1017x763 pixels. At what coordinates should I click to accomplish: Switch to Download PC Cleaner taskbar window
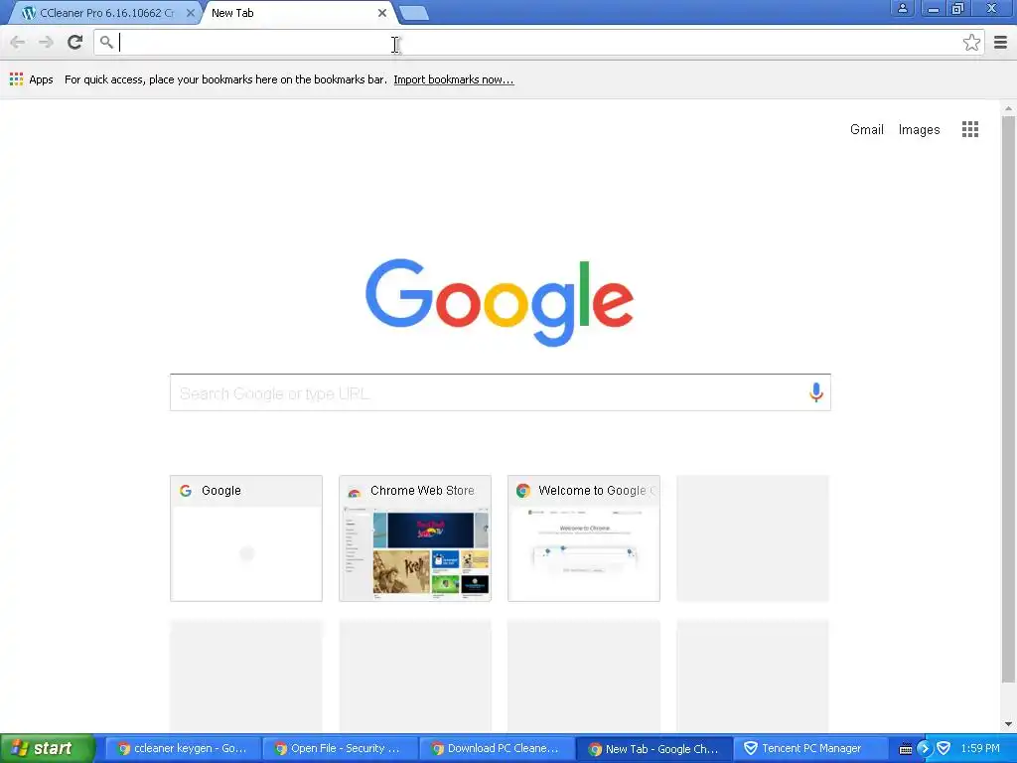(497, 749)
